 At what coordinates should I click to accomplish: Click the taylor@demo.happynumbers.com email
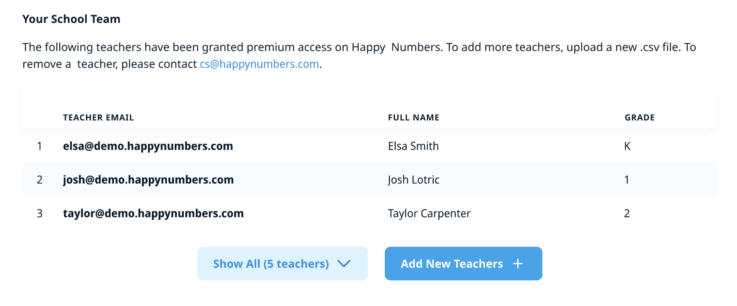(x=153, y=213)
